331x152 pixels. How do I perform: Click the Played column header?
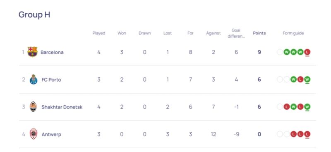point(99,33)
